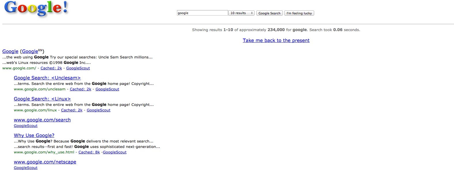Open Google Search: <Unclesam> result
The width and height of the screenshot is (454, 175).
click(47, 78)
